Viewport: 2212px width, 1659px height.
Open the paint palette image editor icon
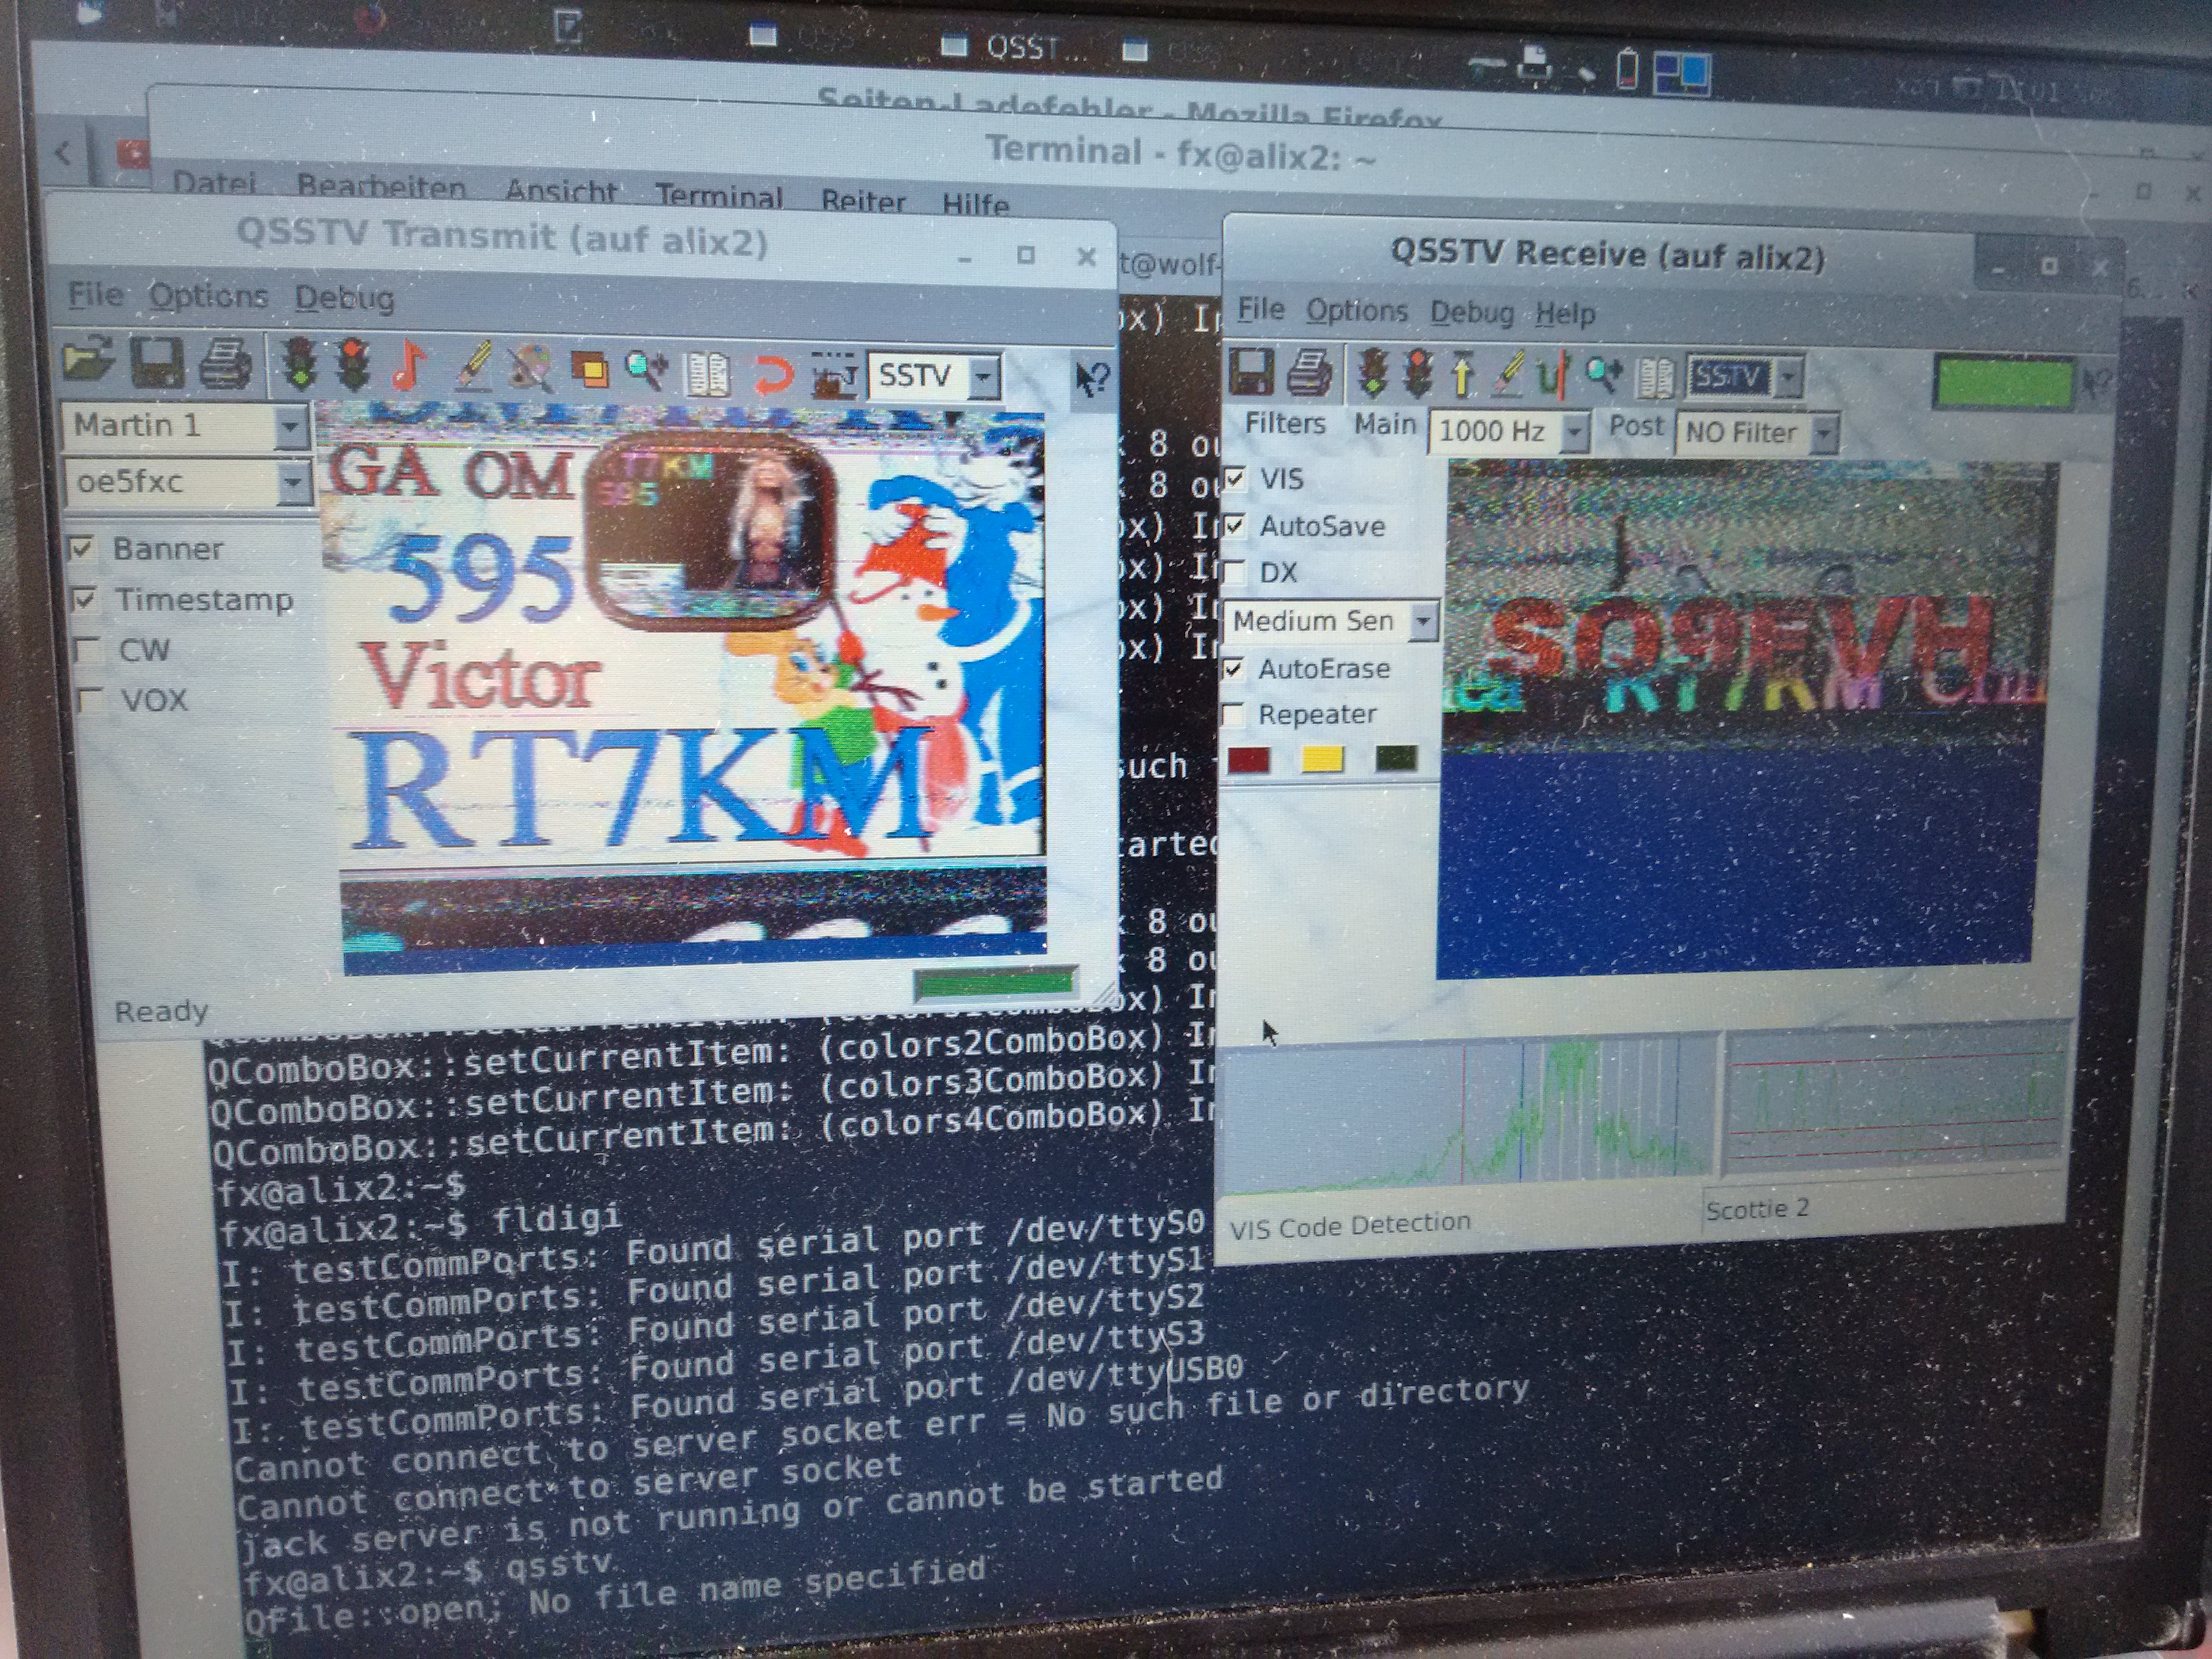point(530,369)
